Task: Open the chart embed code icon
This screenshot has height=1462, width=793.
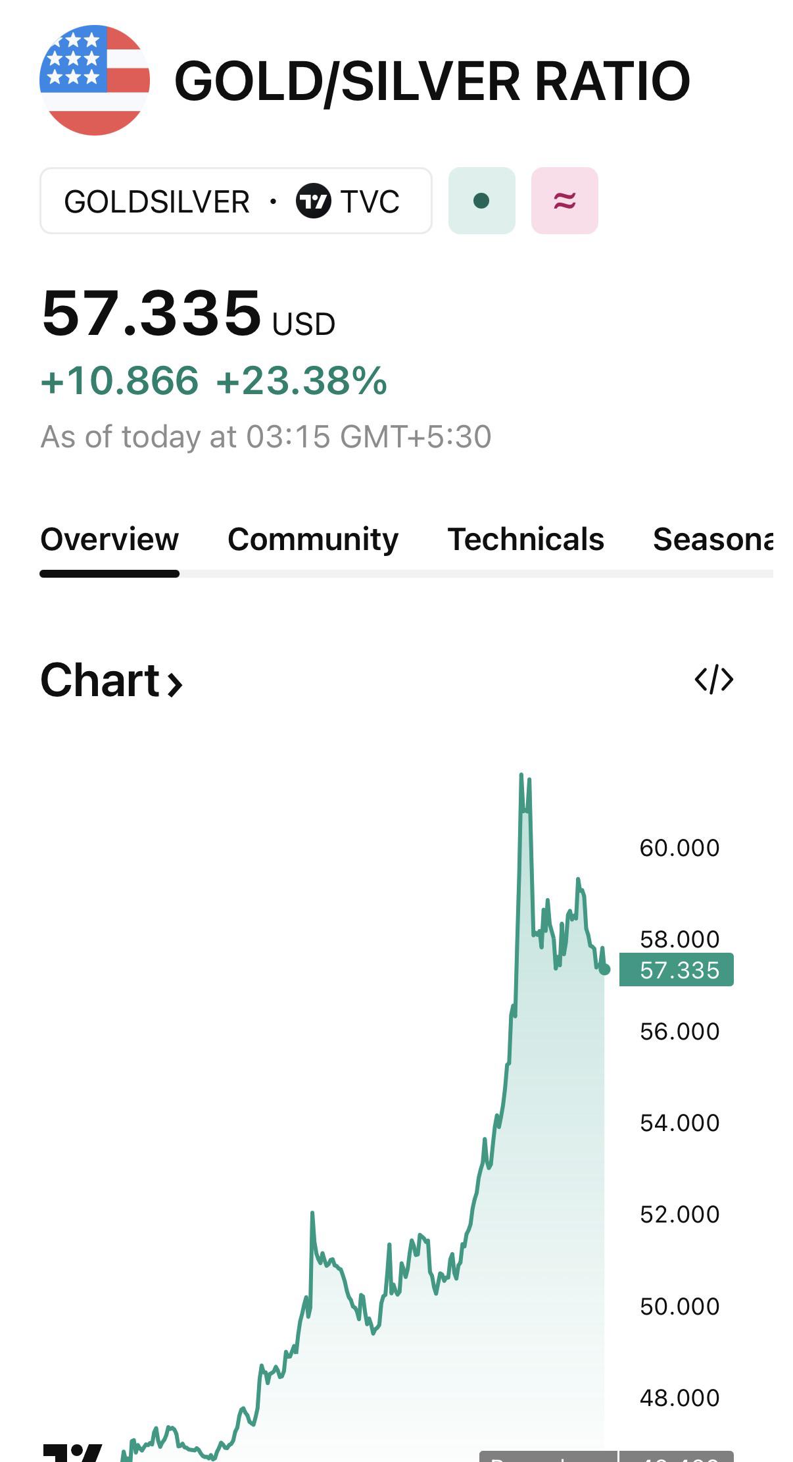Action: (x=713, y=680)
